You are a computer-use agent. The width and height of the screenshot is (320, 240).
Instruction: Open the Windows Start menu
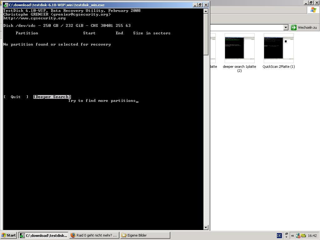coord(8,235)
